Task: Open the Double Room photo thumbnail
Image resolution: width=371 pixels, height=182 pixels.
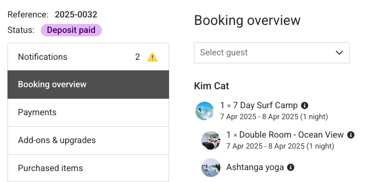Action: click(x=211, y=140)
